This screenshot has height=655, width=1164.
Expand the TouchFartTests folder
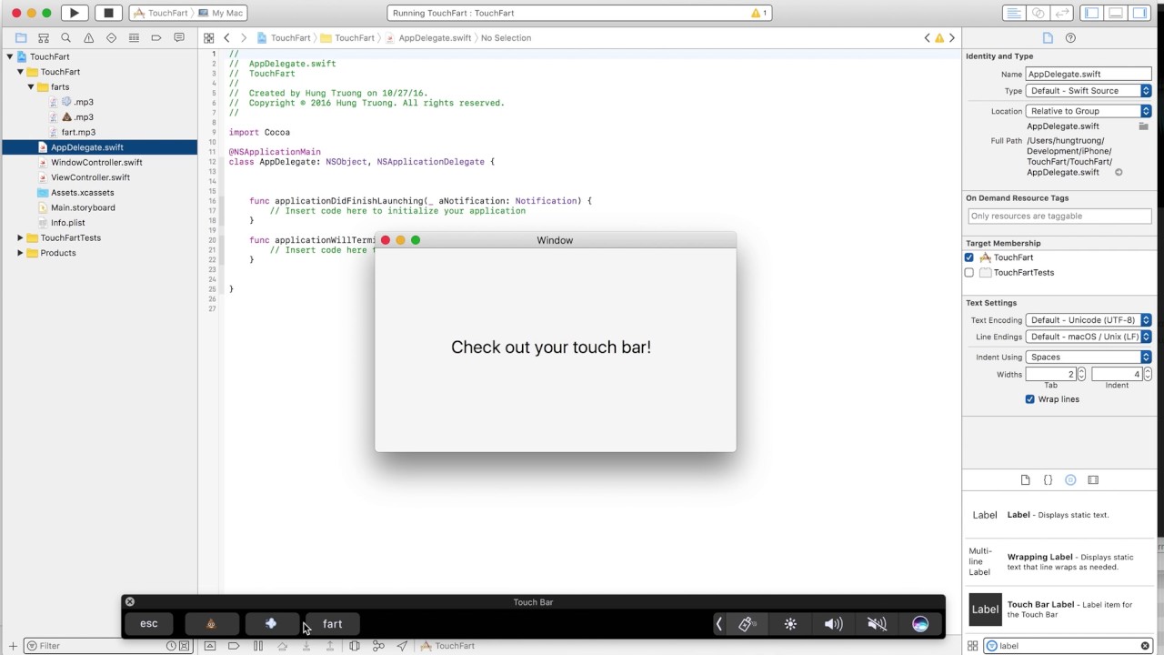20,238
